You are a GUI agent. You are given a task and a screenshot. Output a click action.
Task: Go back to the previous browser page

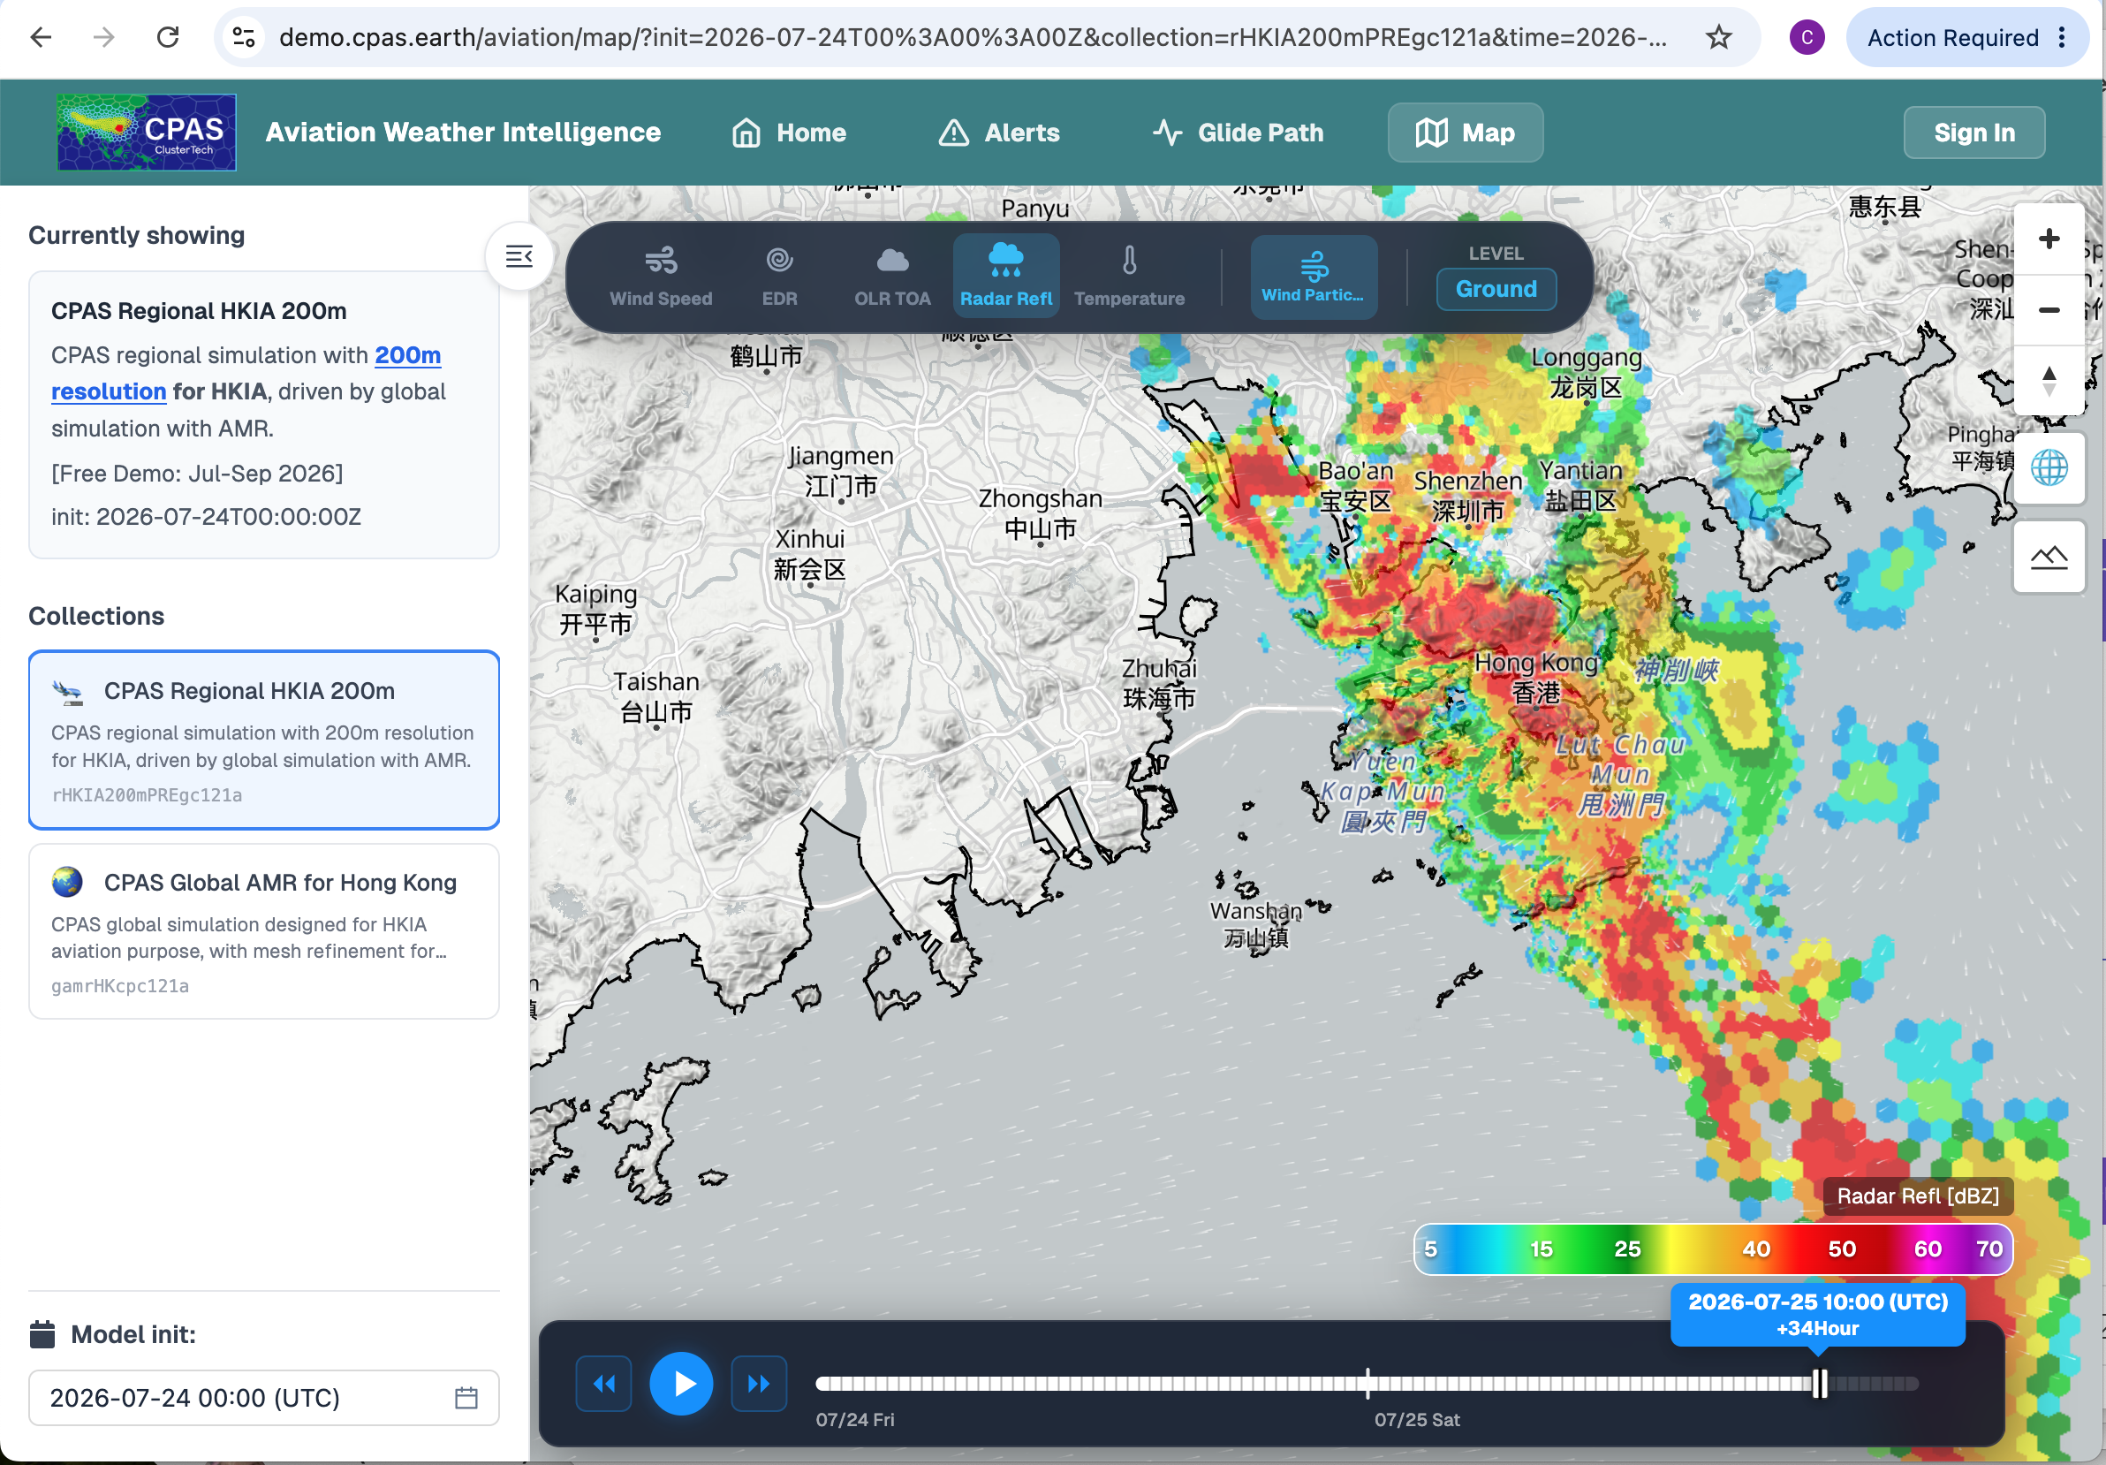[x=42, y=38]
